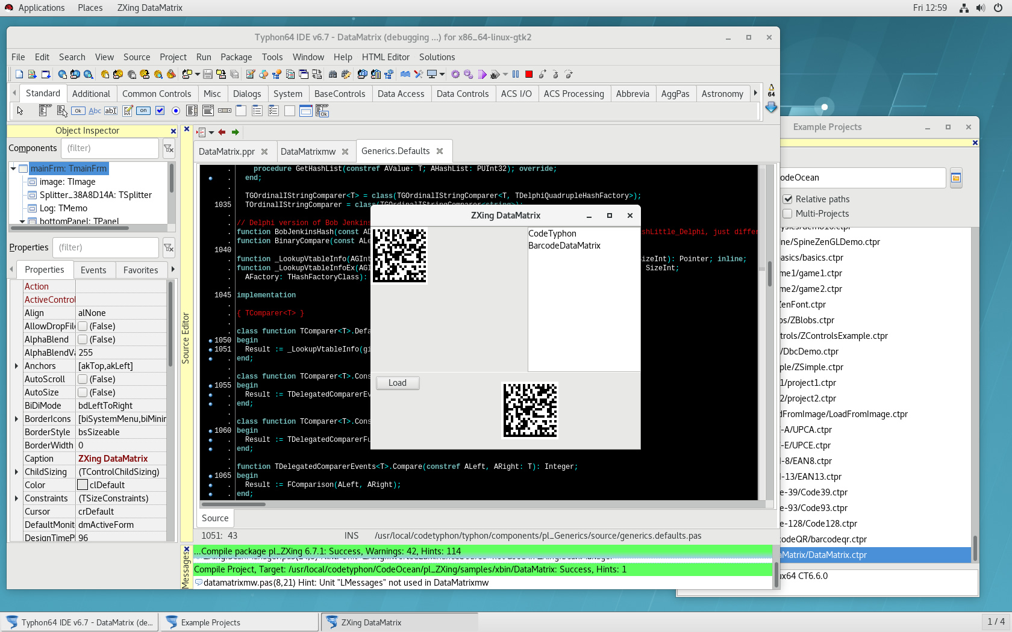Click the red Stop debugging icon
Image resolution: width=1012 pixels, height=632 pixels.
point(529,74)
